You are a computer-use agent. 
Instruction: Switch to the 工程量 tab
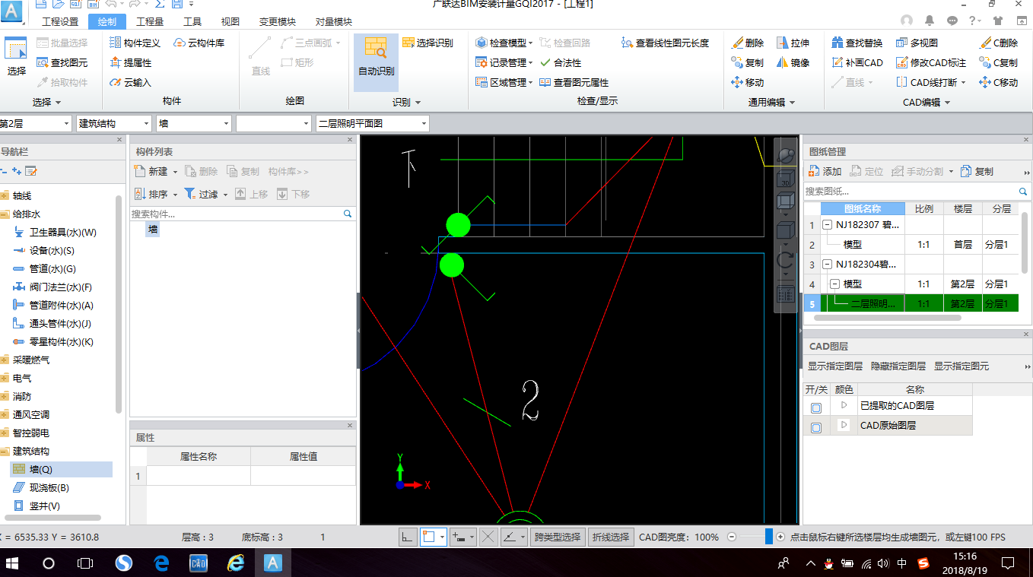[149, 21]
